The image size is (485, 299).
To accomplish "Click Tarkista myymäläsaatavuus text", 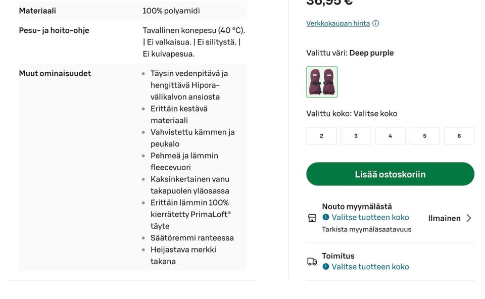I will tap(368, 229).
